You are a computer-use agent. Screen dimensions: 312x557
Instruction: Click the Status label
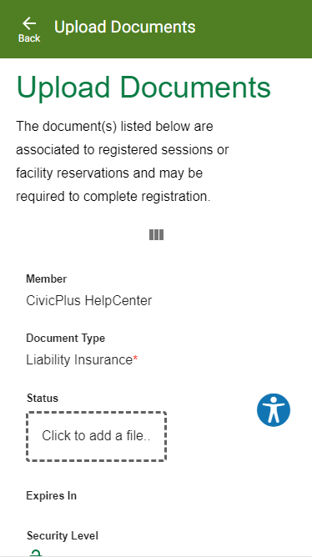coord(43,398)
